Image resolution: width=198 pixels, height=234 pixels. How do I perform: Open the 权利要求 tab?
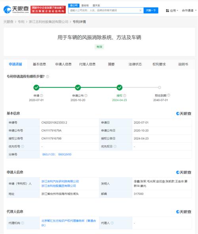point(159,64)
